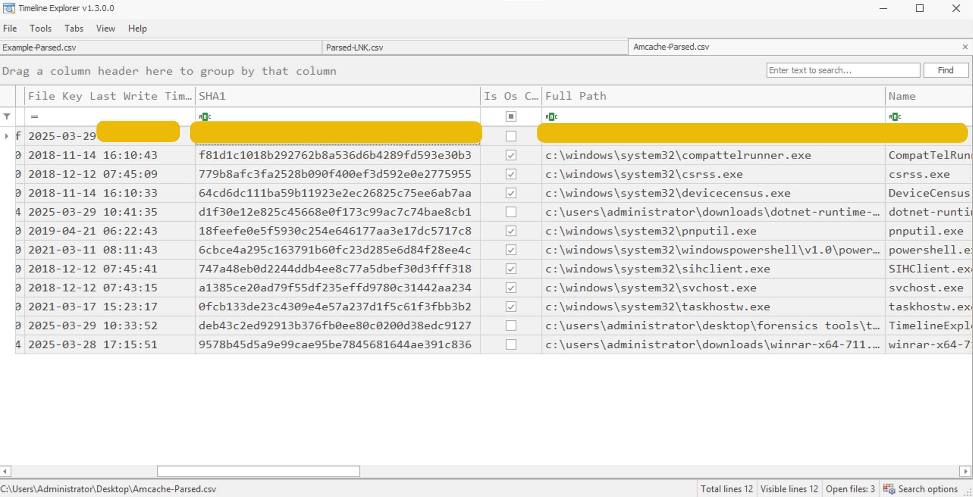Uncheck Is Os checkbox for svchost.exe
The width and height of the screenshot is (973, 497).
point(511,288)
